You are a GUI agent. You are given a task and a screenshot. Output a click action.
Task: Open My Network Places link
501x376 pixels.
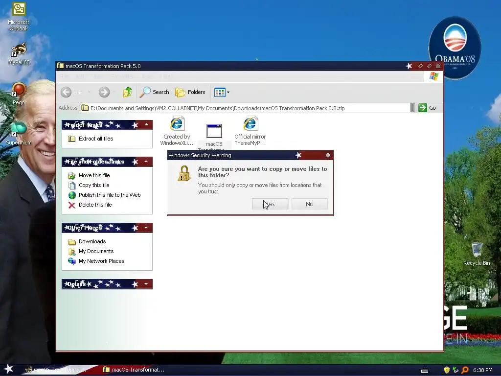point(102,261)
